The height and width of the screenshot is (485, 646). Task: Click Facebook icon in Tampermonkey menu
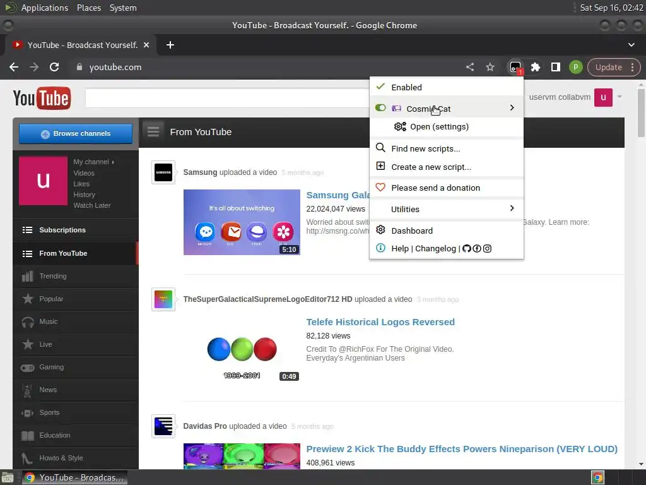477,249
